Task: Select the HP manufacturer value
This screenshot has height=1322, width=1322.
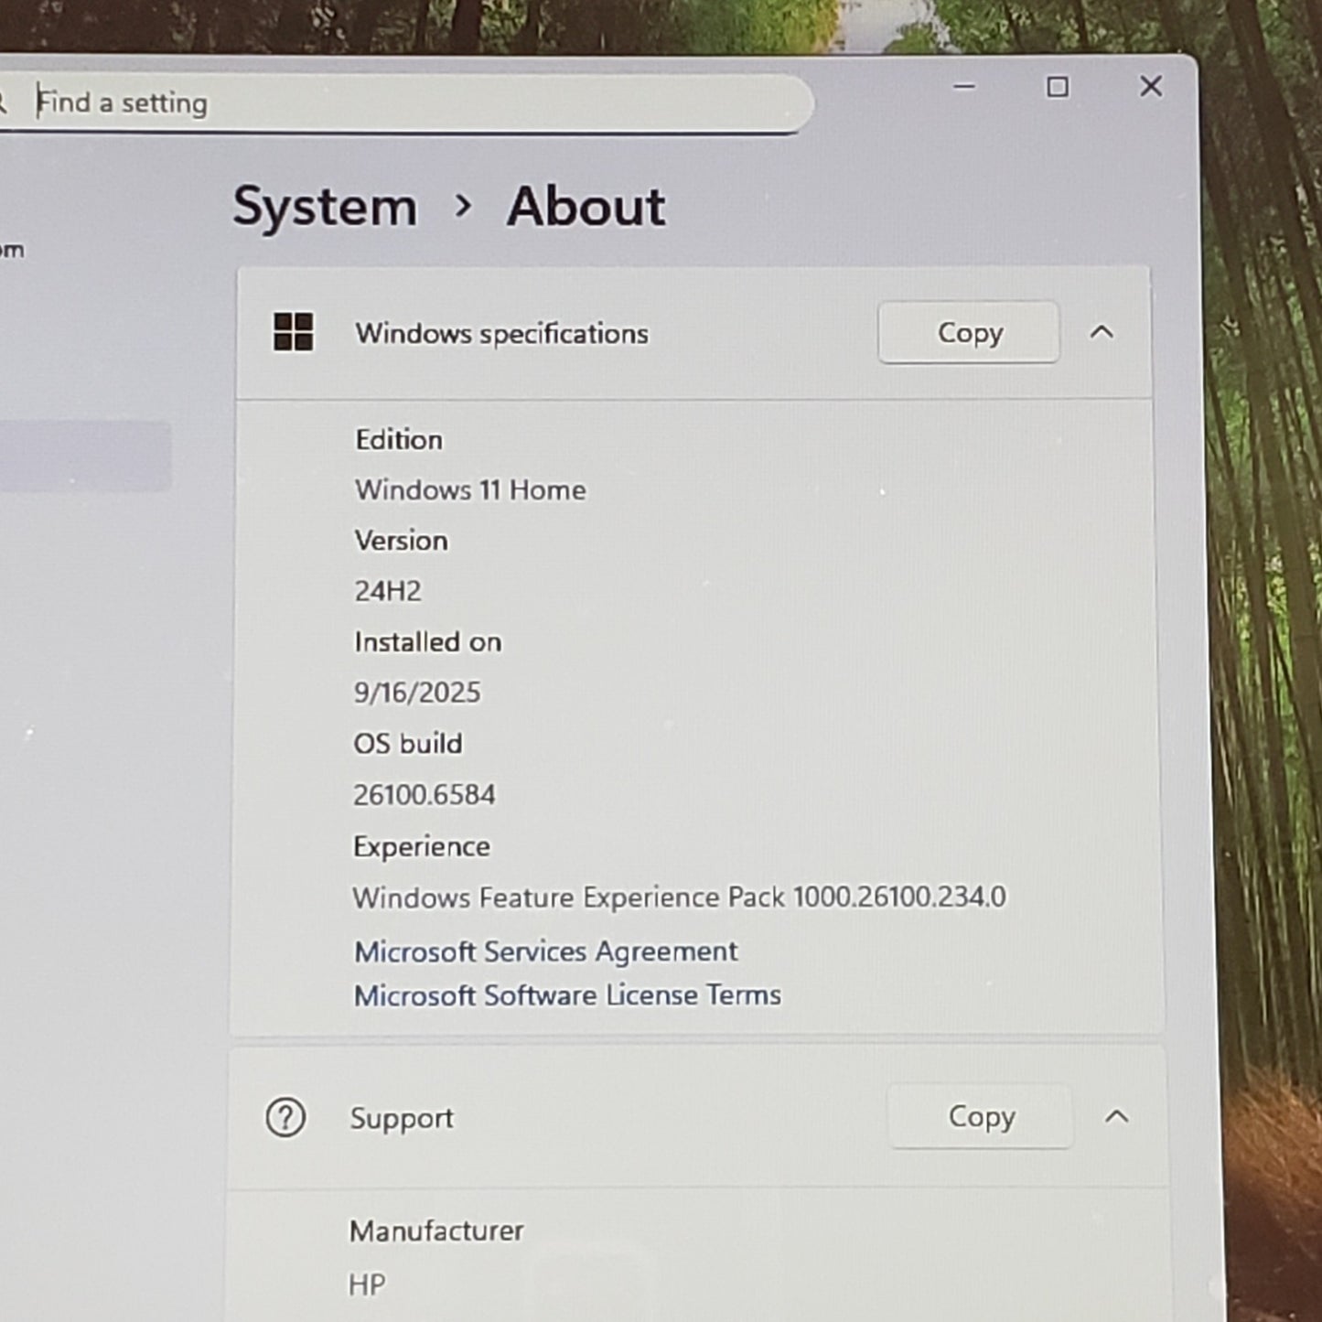Action: coord(367,1285)
